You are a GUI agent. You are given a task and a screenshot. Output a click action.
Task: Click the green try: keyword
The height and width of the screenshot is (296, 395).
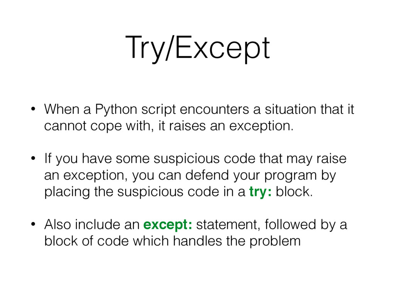tap(261, 192)
